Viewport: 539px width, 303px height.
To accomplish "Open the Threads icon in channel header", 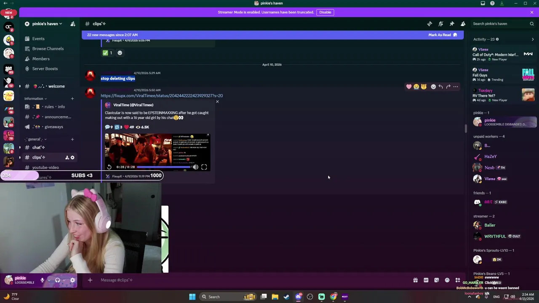I will pos(430,24).
